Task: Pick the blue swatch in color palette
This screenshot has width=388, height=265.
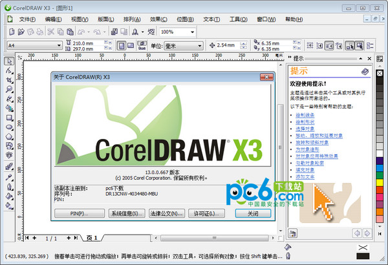Action: point(380,168)
